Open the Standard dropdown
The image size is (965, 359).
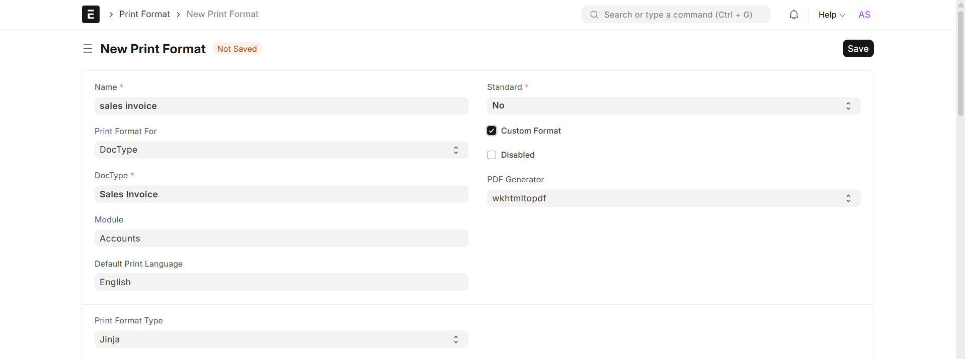(x=673, y=105)
